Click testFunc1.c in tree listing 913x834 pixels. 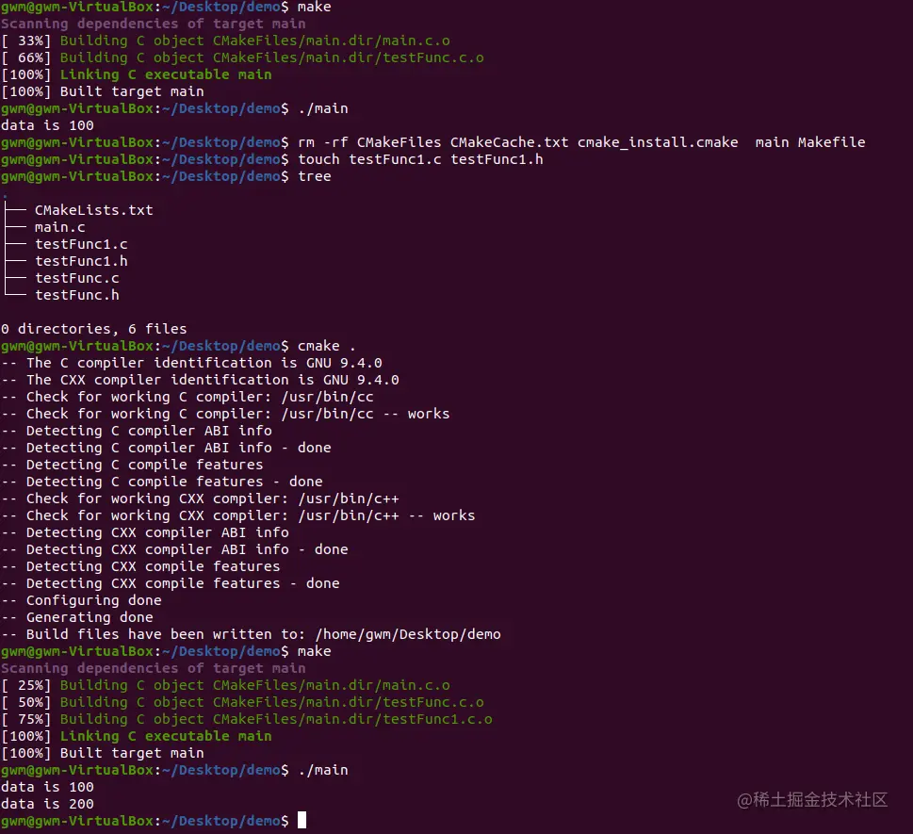pyautogui.click(x=81, y=244)
